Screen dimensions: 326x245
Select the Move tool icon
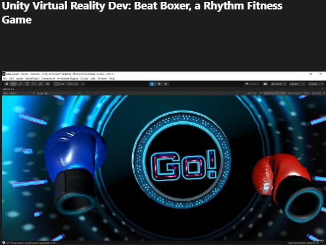(x=14, y=84)
